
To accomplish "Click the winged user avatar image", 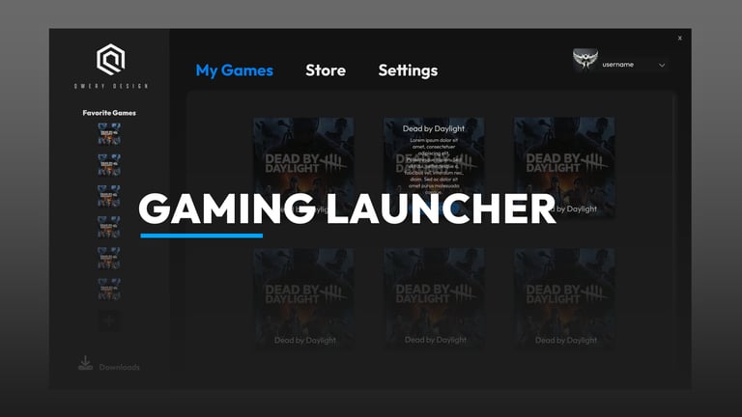I will point(585,60).
